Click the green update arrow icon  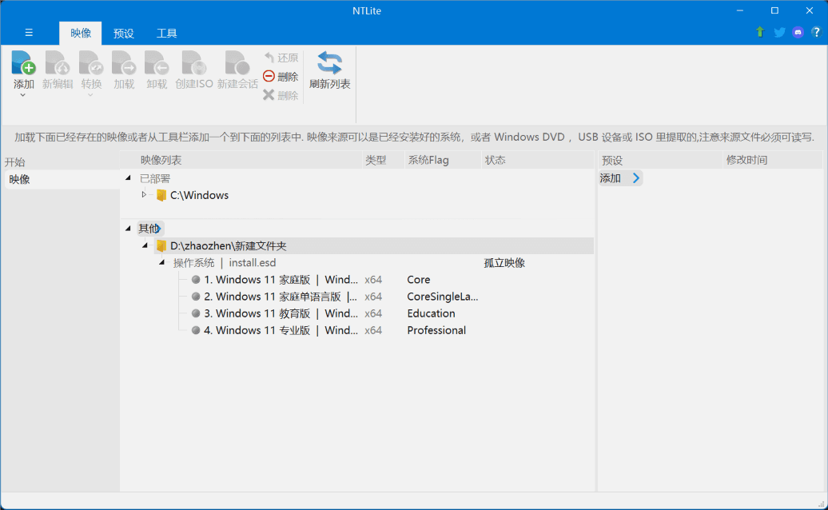tap(760, 33)
